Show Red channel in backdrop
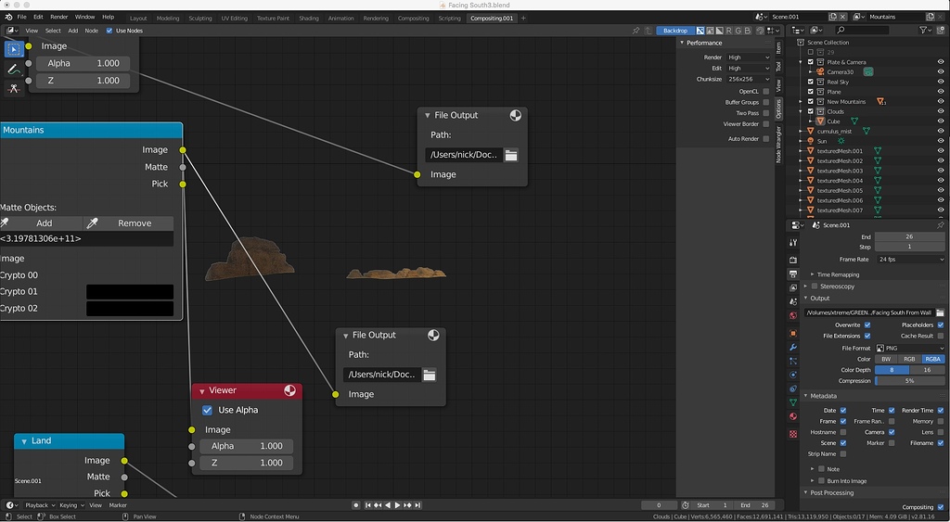This screenshot has width=950, height=522. click(729, 31)
